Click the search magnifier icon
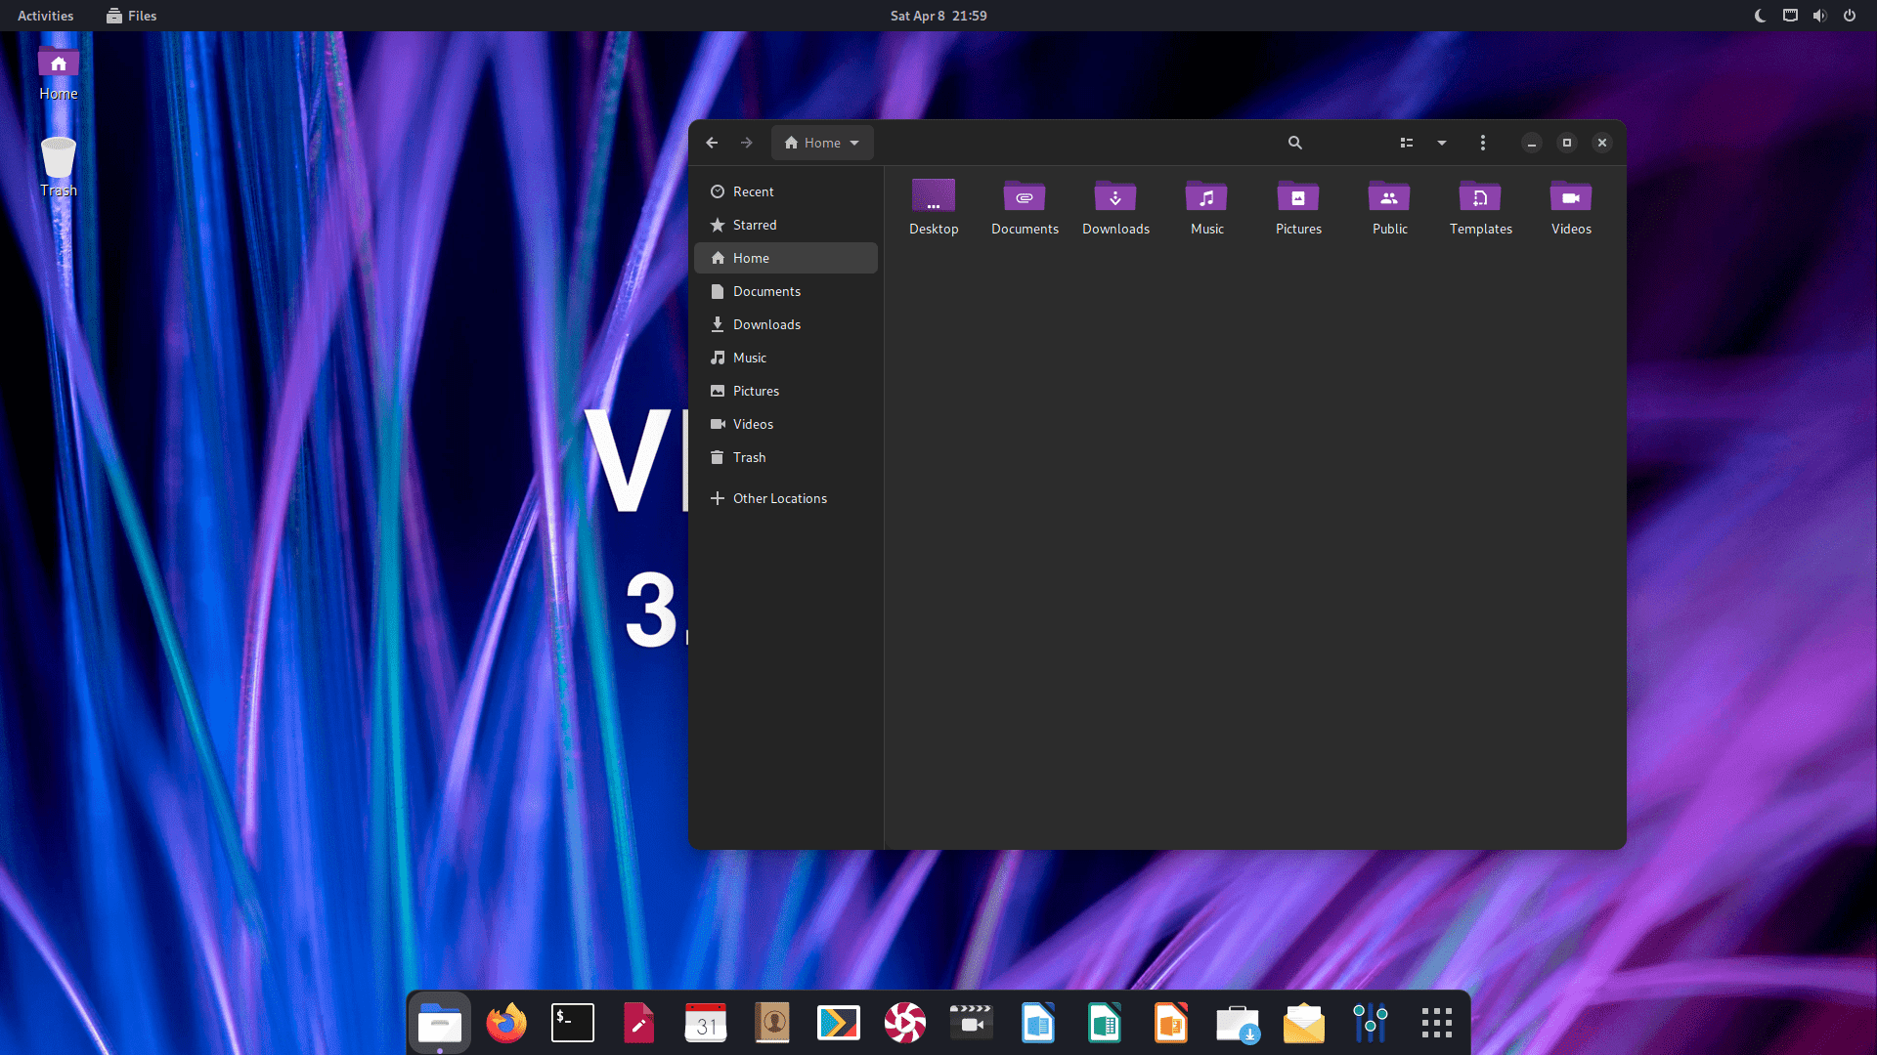 pos(1295,143)
